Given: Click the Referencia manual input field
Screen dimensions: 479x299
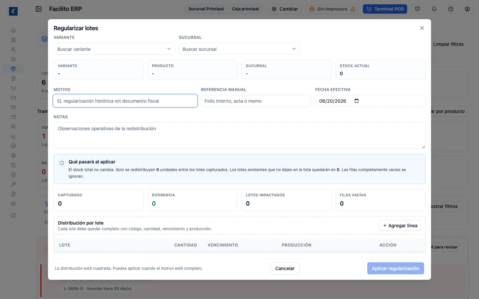Looking at the screenshot, I should click(256, 101).
